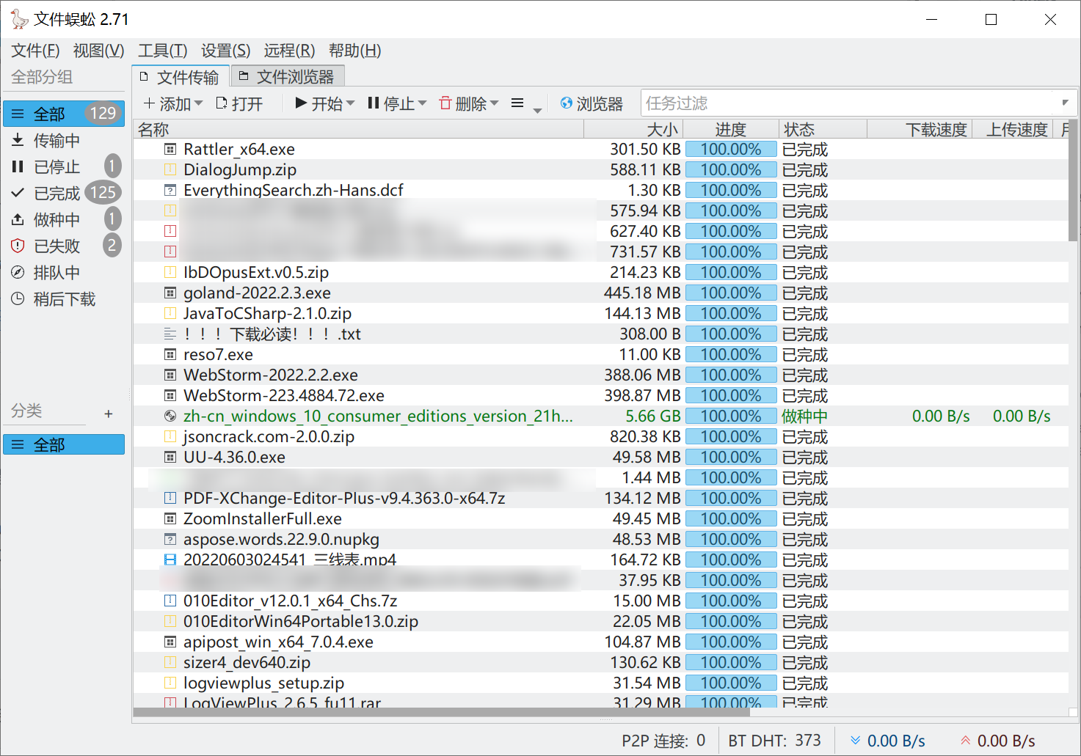Open the 帮助(H) menu
The height and width of the screenshot is (756, 1081).
pyautogui.click(x=354, y=51)
